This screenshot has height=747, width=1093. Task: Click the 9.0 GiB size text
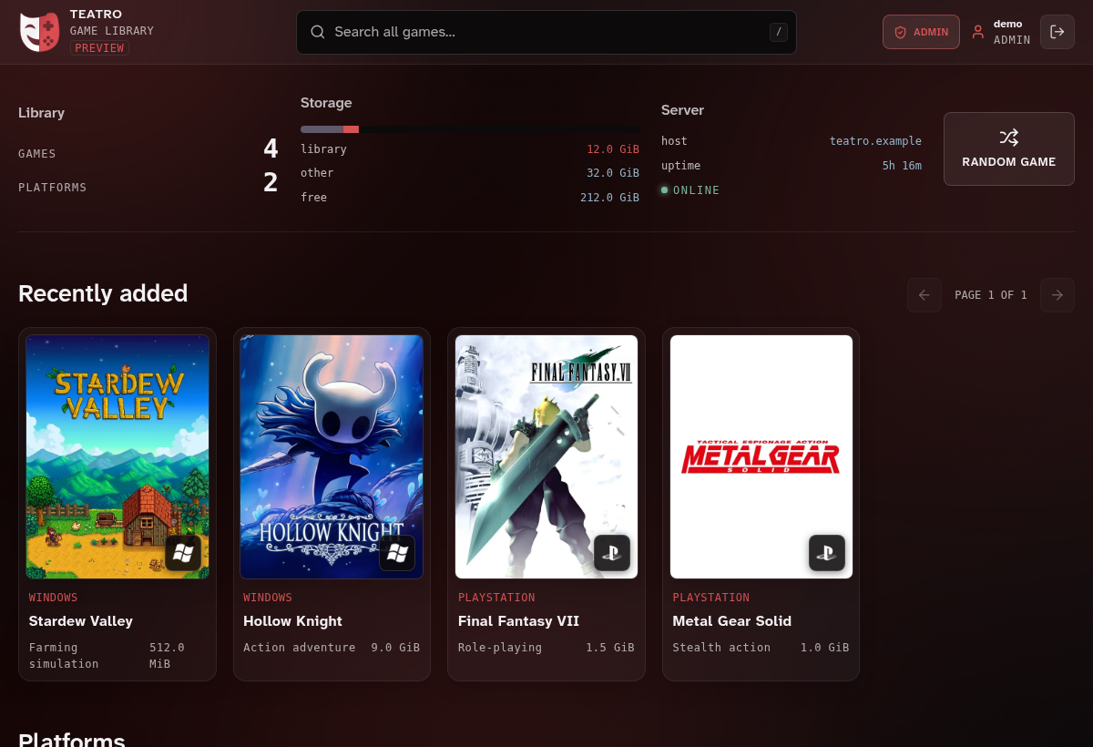[395, 648]
